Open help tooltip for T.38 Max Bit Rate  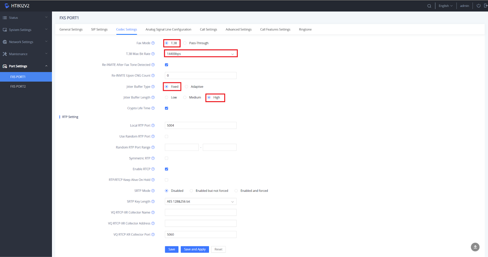(153, 54)
